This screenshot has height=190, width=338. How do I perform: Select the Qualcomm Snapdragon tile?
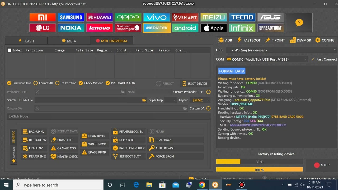pyautogui.click(x=128, y=28)
